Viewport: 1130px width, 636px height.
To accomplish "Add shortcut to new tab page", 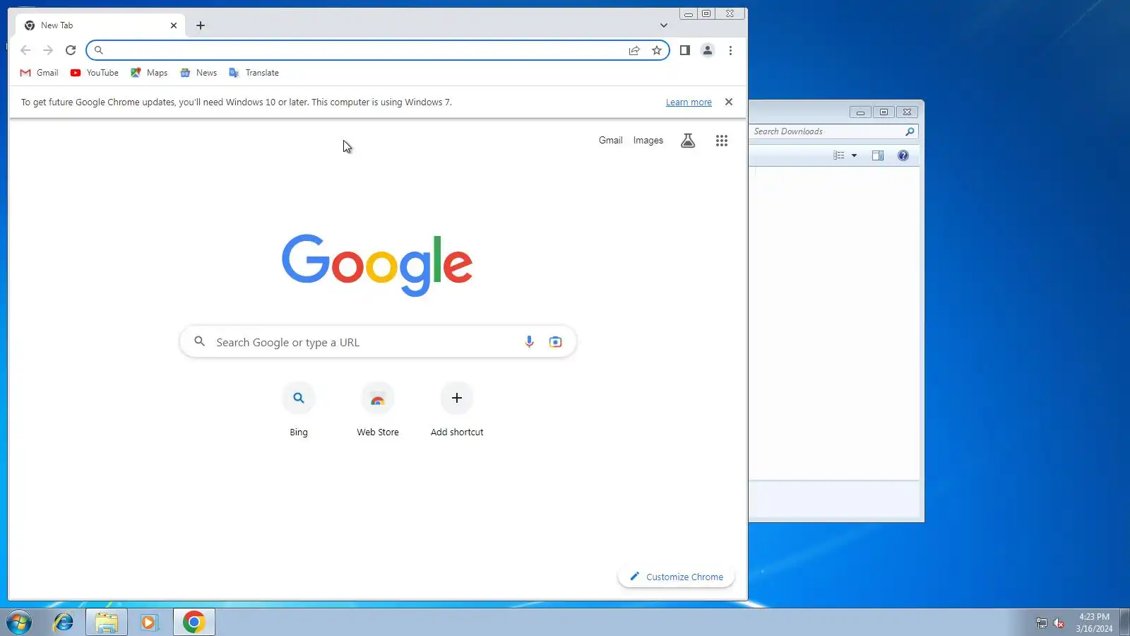I will point(457,410).
